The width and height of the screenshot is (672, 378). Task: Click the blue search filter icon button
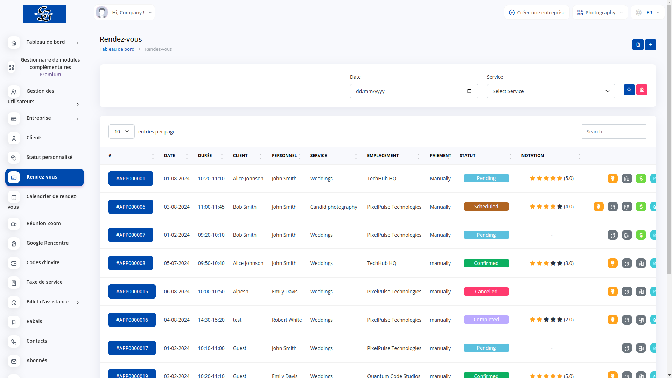click(629, 90)
